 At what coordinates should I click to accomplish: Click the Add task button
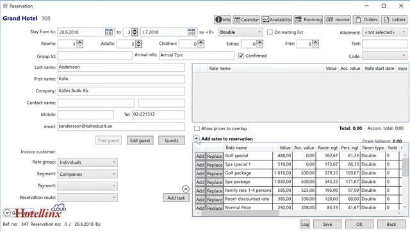pos(176,198)
